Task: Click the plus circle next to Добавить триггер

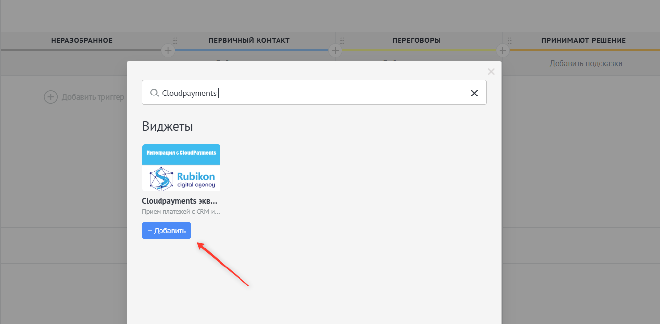Action: pos(51,97)
